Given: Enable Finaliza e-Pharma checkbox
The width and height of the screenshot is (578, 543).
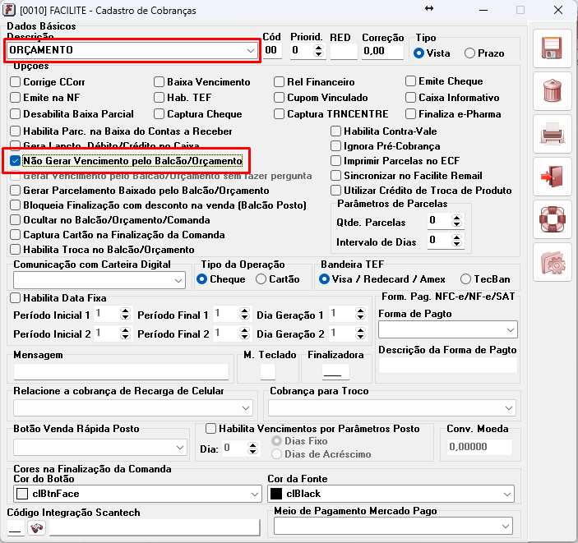Looking at the screenshot, I should point(410,114).
